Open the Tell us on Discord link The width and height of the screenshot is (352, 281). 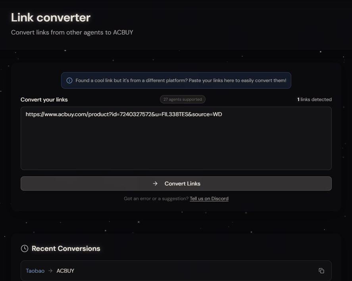(209, 198)
